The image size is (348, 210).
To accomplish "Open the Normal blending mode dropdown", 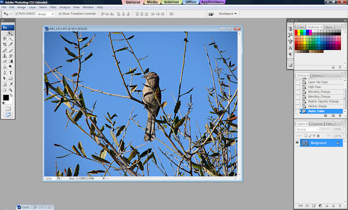I will tap(307, 129).
